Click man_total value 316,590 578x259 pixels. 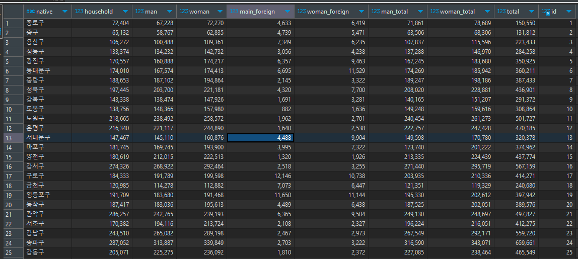pos(398,243)
